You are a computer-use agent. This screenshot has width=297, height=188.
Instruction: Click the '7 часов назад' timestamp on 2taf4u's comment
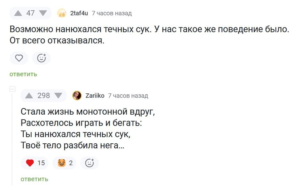pos(112,13)
